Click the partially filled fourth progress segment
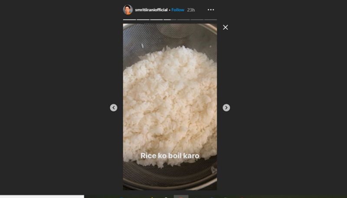347x198 pixels. coord(170,19)
